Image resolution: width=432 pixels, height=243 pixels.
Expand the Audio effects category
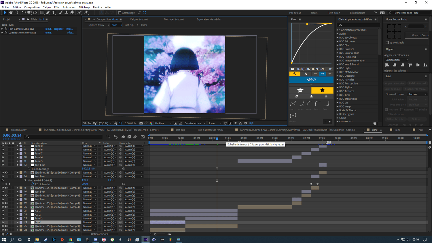click(x=338, y=34)
